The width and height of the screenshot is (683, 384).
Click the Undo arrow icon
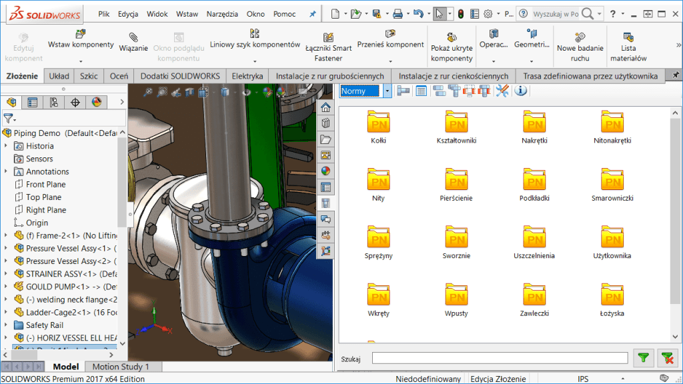click(x=418, y=14)
